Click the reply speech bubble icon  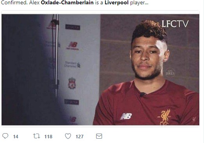click(5, 136)
